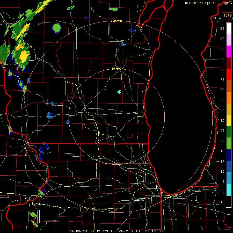The image size is (233, 233).
Task: Click the KMKX radar site identifier
Action: click(124, 231)
